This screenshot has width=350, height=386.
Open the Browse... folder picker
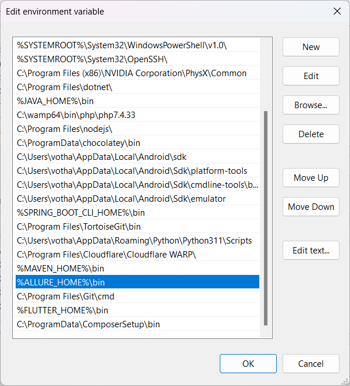[x=311, y=105]
